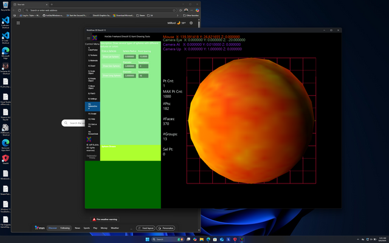Open the hamburger menu in RotoDraw 3D
This screenshot has height=243, width=389.
tap(89, 38)
